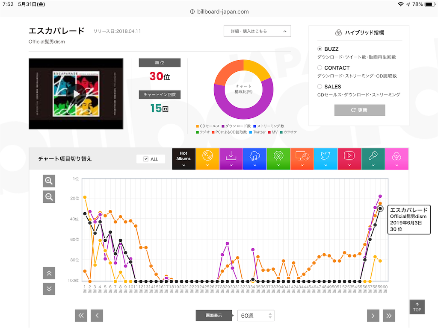Expand chevron under radio tab
Image resolution: width=438 pixels, height=328 pixels.
coord(278,165)
